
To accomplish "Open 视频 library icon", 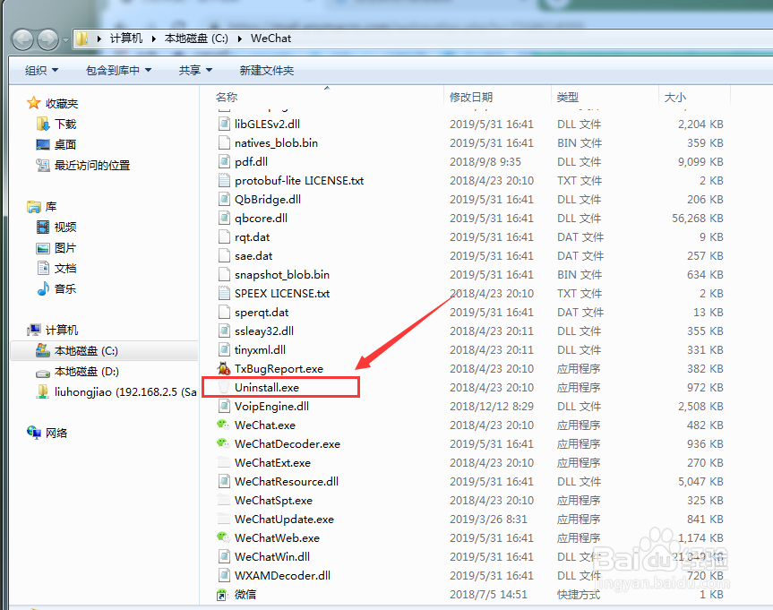I will (x=43, y=227).
